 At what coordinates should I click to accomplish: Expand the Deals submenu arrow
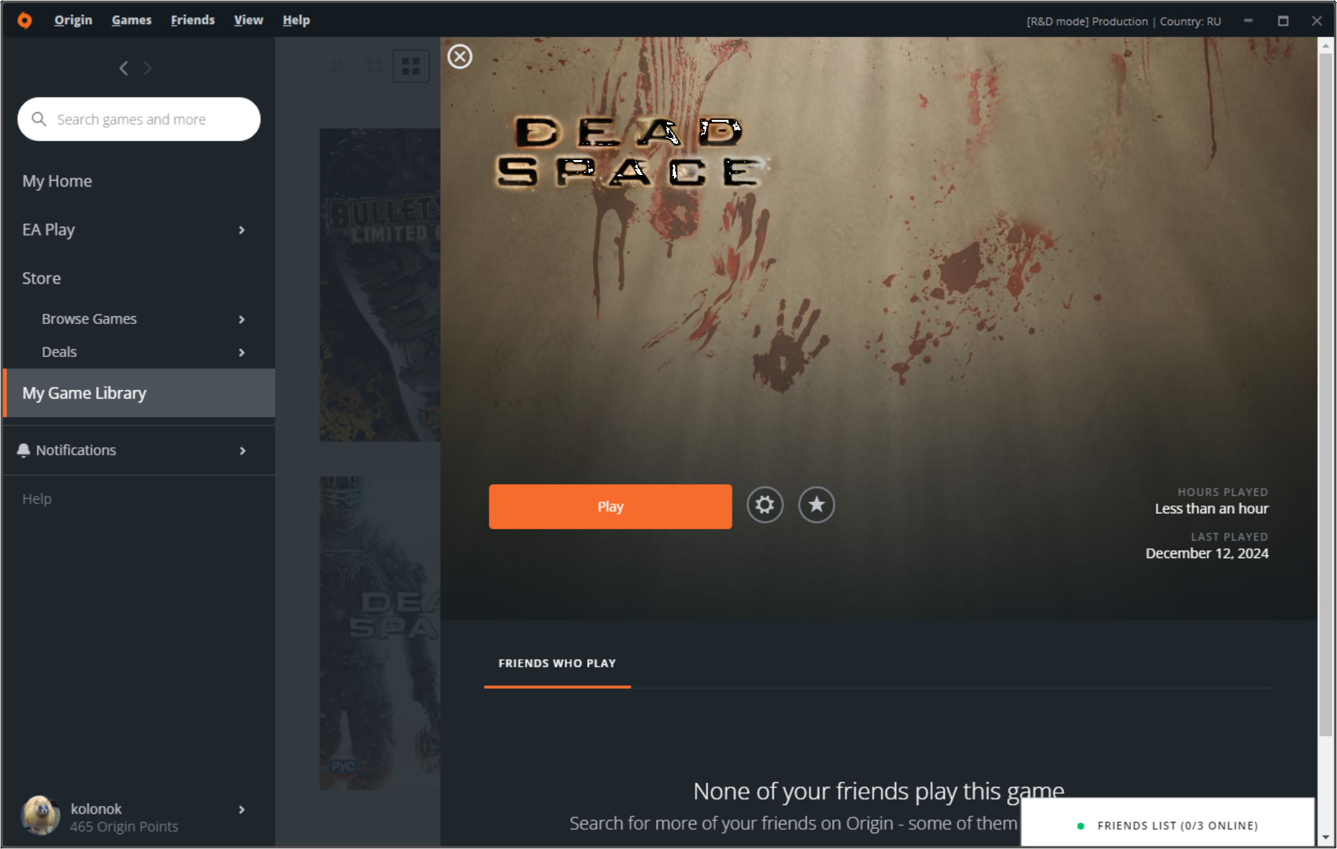coord(242,353)
